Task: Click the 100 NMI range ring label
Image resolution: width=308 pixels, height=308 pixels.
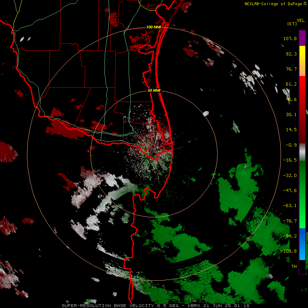Action: coord(154,27)
